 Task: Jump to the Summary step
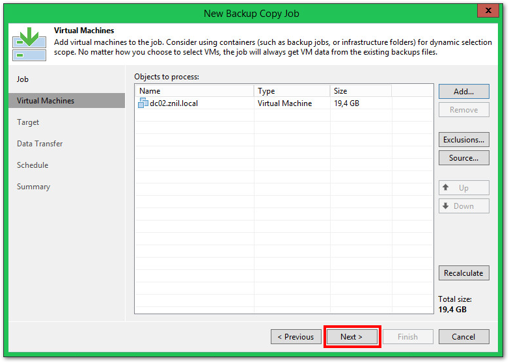click(33, 187)
